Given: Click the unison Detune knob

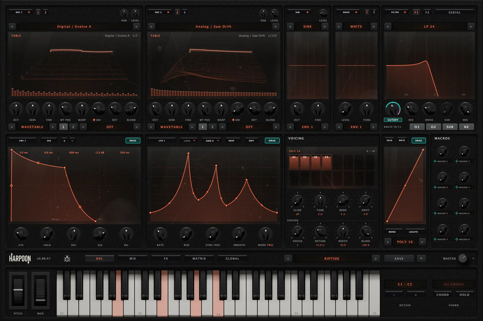Looking at the screenshot, I should [320, 231].
